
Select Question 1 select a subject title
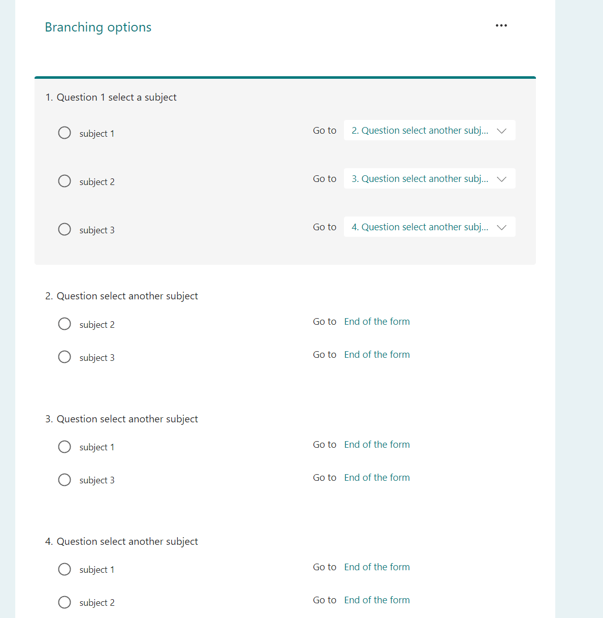pyautogui.click(x=111, y=97)
